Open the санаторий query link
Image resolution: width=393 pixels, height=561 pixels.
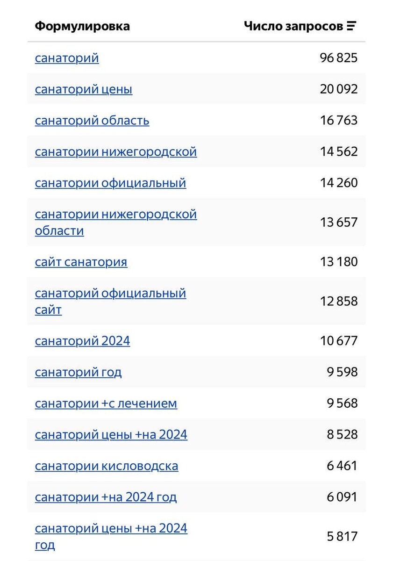(67, 58)
